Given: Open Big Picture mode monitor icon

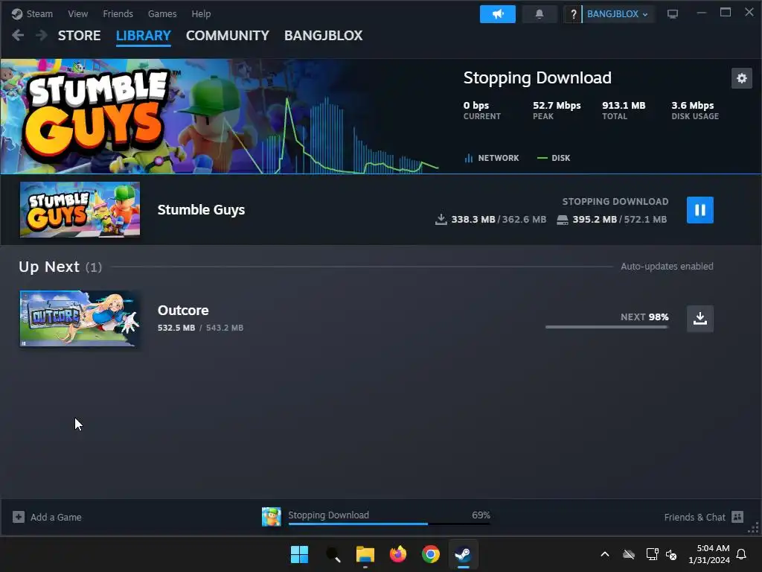Looking at the screenshot, I should (673, 14).
